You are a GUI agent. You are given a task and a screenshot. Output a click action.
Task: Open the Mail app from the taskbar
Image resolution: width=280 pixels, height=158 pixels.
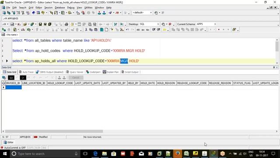point(141,154)
